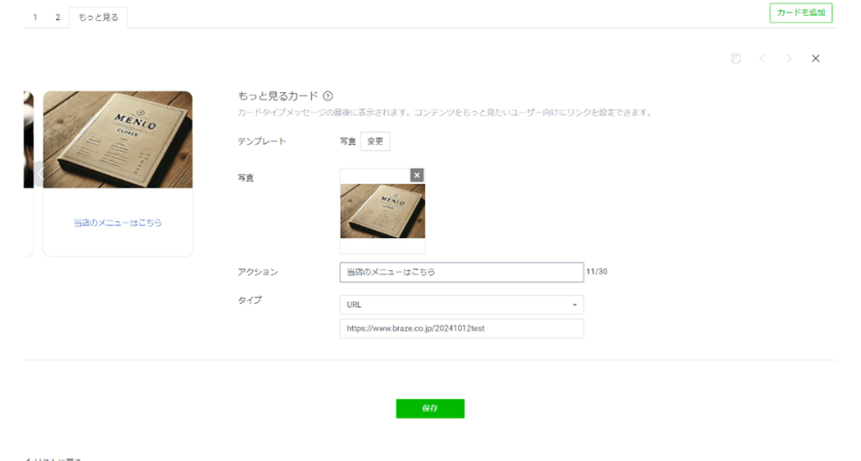Click the 当店のメニューはこちら link in the preview
861x461 pixels.
(x=117, y=224)
